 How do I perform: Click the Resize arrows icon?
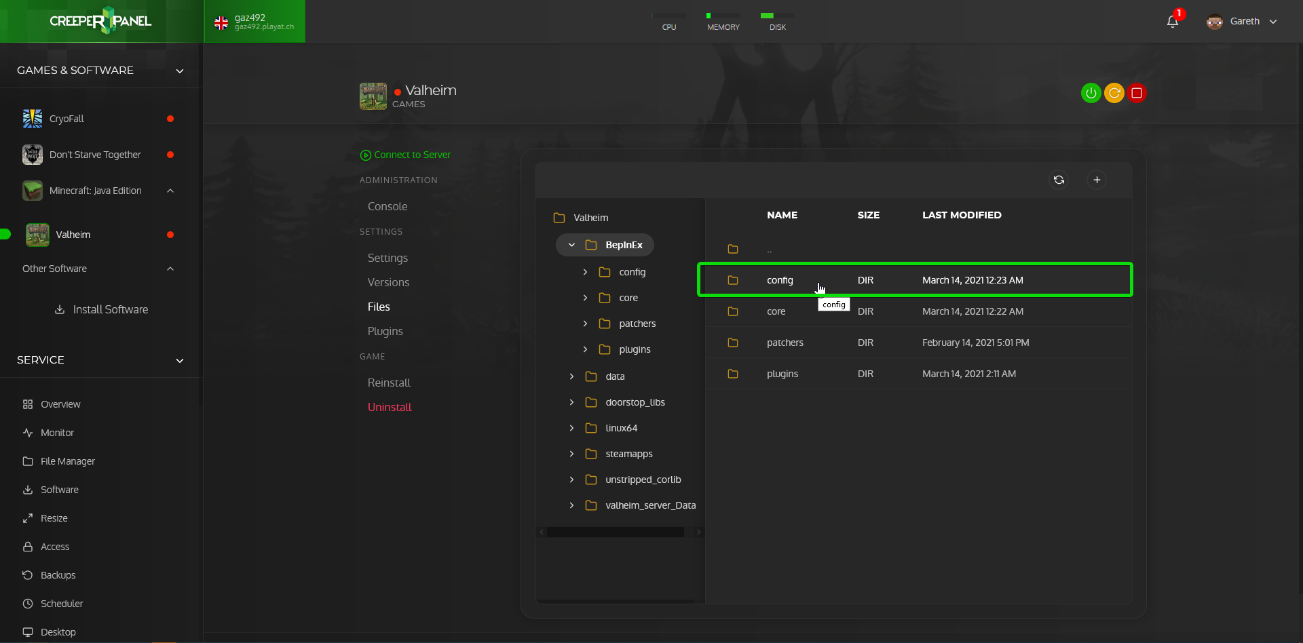(x=28, y=518)
